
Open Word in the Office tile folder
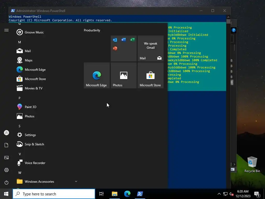pyautogui.click(x=123, y=40)
